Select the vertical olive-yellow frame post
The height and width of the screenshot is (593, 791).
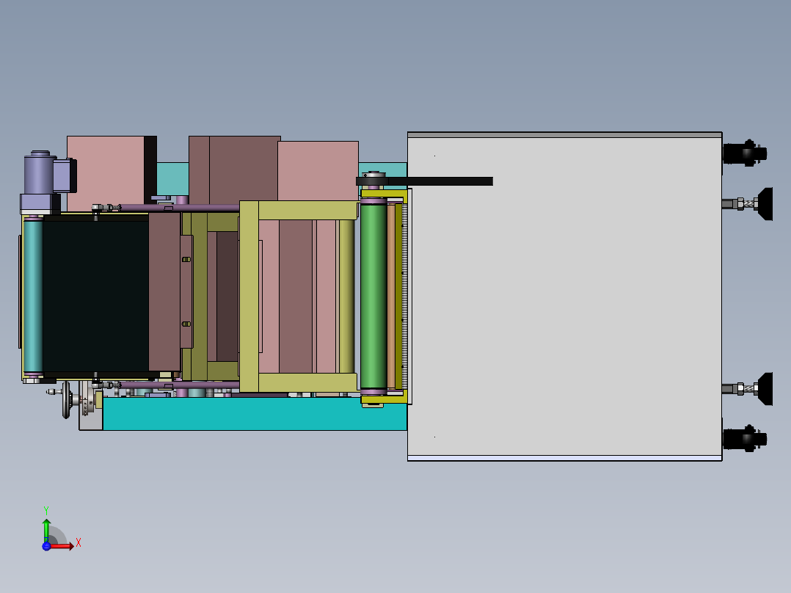(249, 296)
